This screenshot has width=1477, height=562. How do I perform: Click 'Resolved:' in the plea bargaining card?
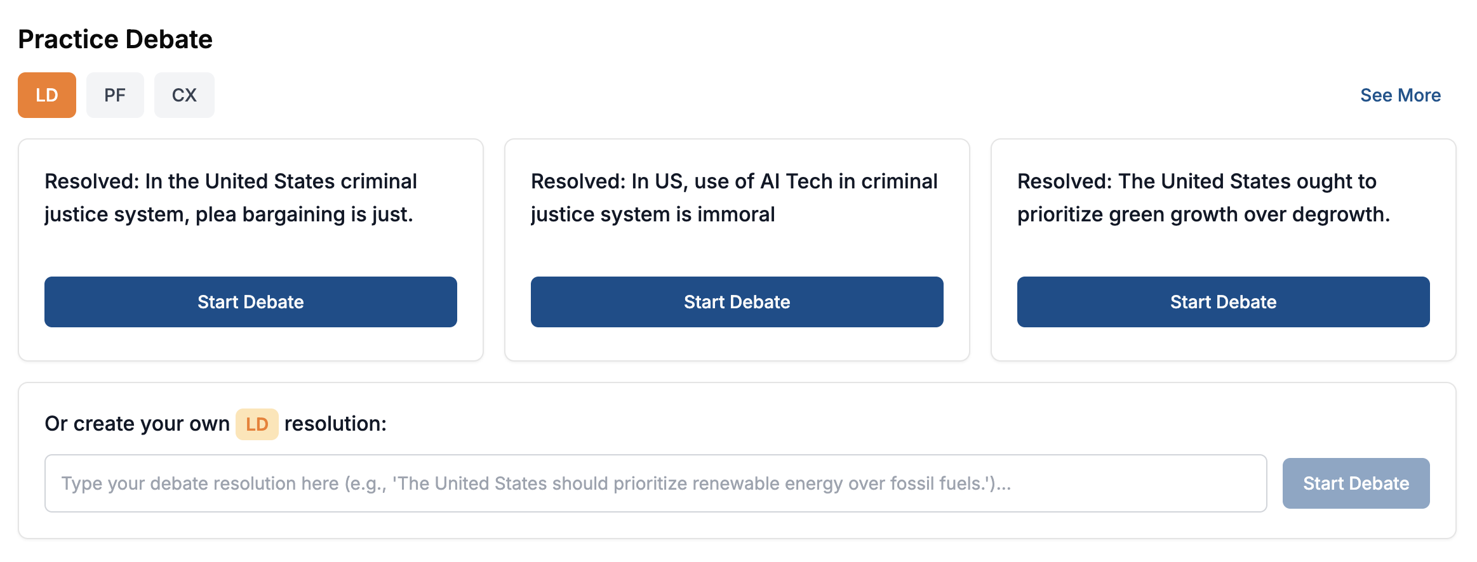click(x=91, y=181)
